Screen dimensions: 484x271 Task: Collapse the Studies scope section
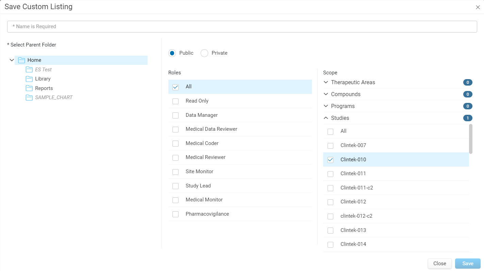click(x=326, y=118)
